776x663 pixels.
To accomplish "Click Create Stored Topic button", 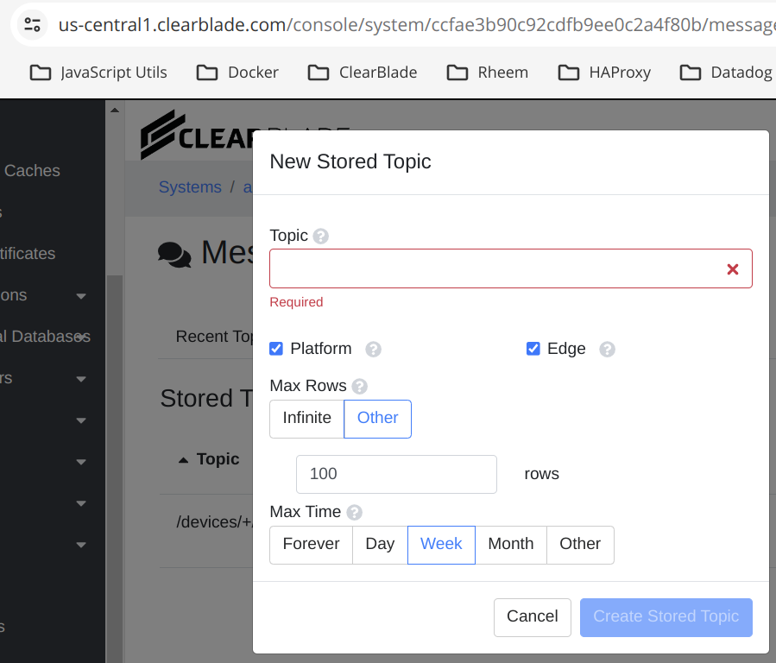I will tap(666, 617).
